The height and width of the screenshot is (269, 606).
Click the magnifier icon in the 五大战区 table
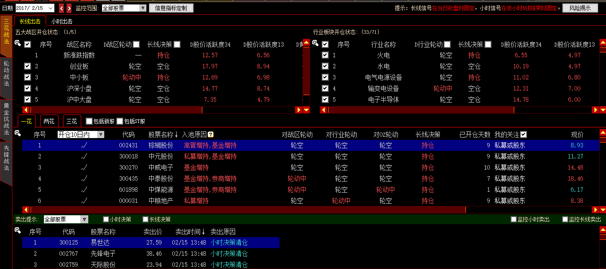18,43
